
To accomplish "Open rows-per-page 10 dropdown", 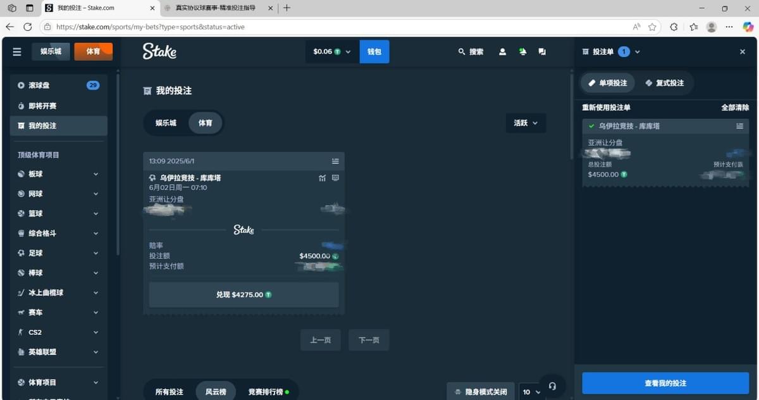I will 531,392.
